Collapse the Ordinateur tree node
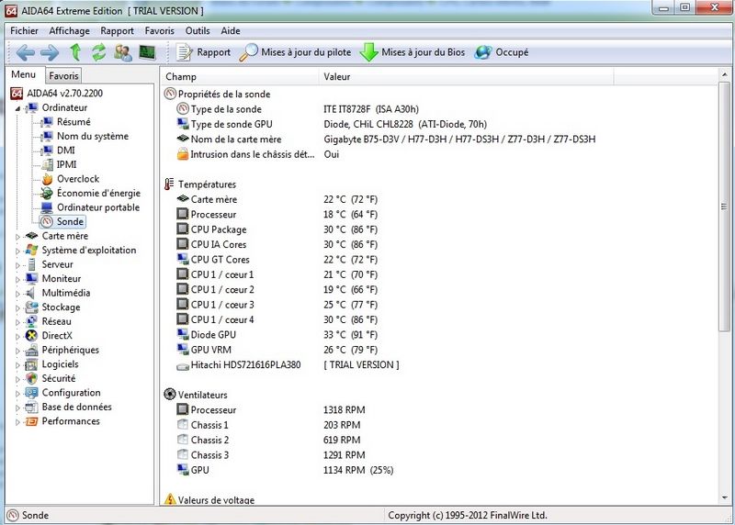735x525 pixels. coord(17,108)
